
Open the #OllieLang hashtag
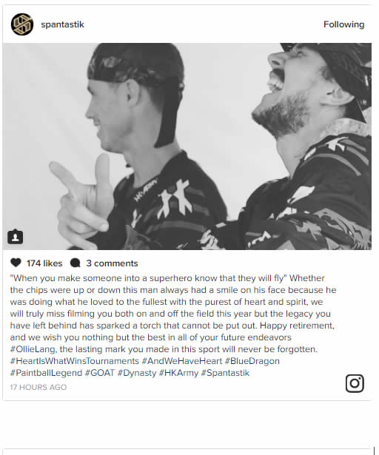[33, 349]
